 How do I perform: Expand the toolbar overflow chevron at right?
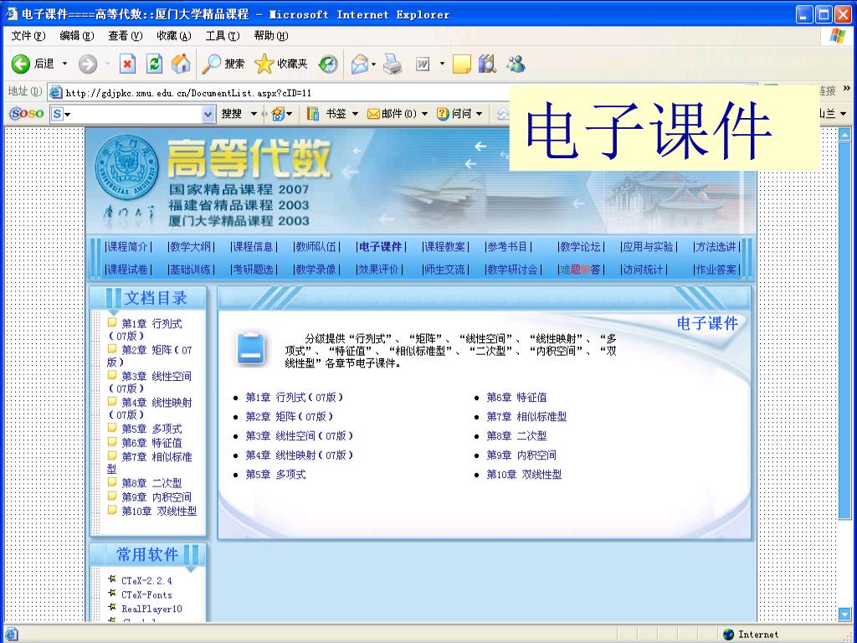pos(847,87)
